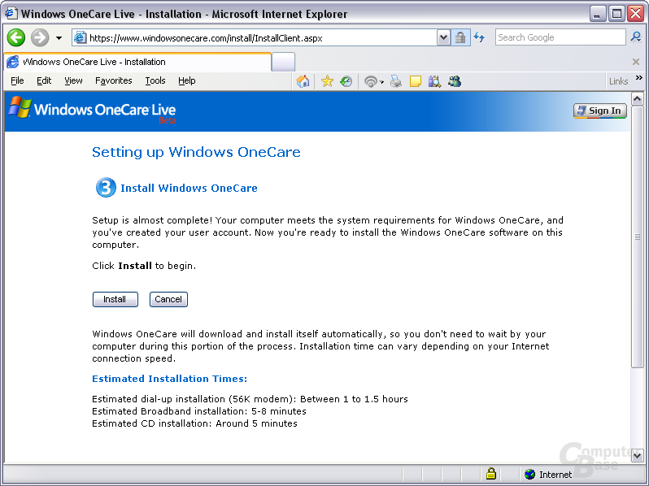Click the Messenger people icon
Viewport: 649px width, 486px height.
[x=455, y=81]
